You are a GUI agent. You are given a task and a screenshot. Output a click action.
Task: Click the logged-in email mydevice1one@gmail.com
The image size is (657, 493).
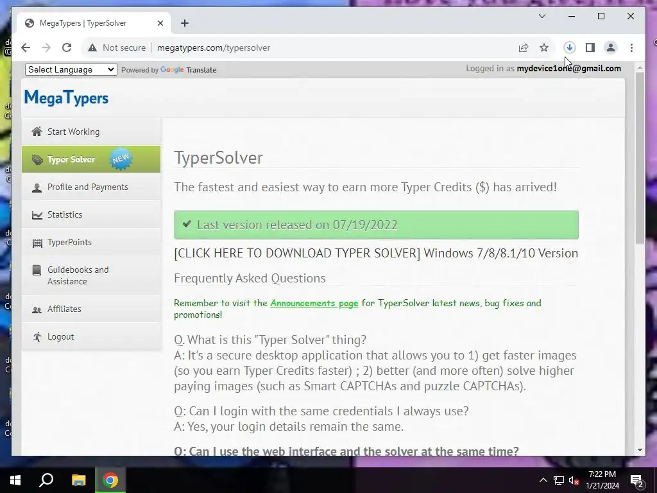568,68
